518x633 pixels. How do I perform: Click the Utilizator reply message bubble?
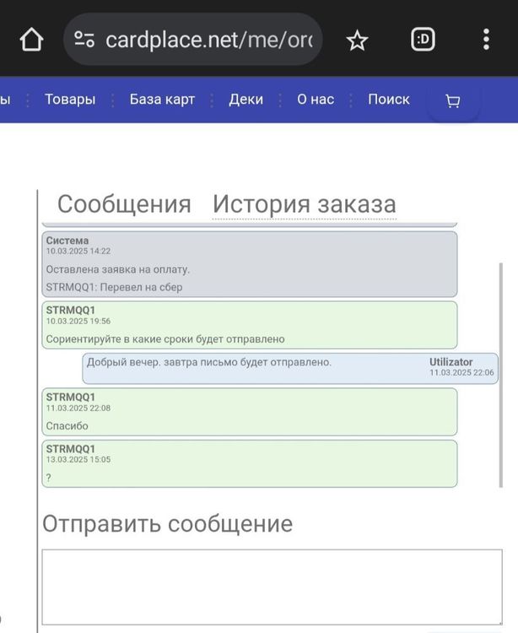[290, 369]
